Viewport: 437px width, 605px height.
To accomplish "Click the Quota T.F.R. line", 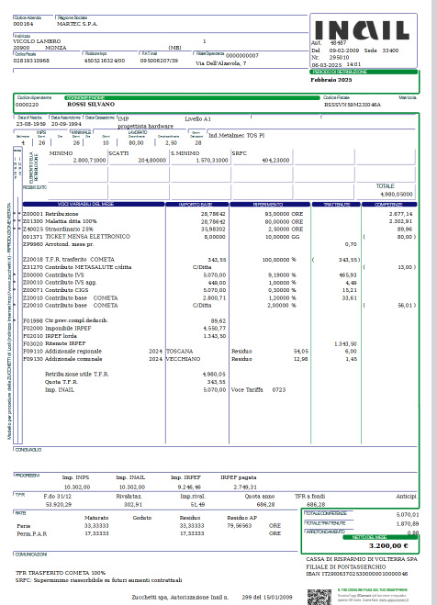I will point(135,382).
